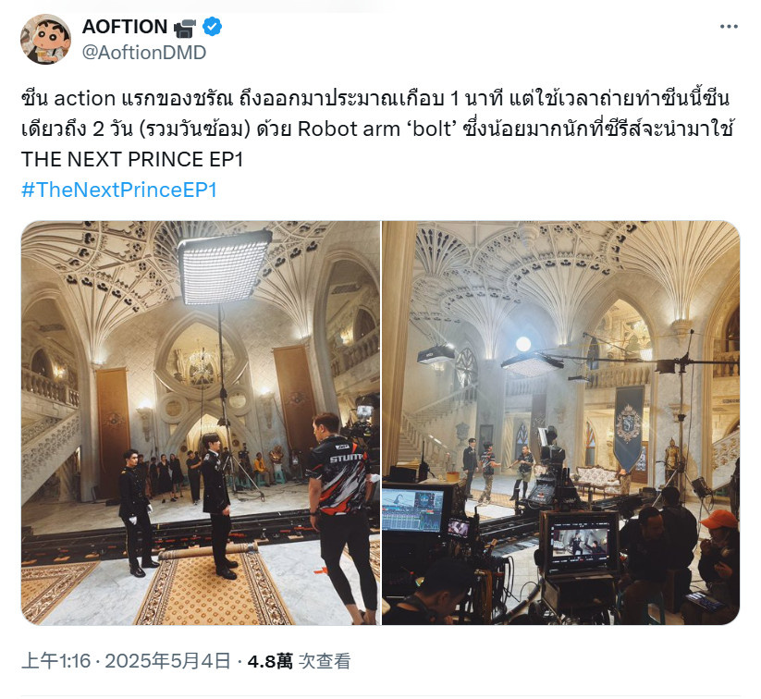Open the left behind-the-scenes photo
The height and width of the screenshot is (699, 761).
click(201, 423)
